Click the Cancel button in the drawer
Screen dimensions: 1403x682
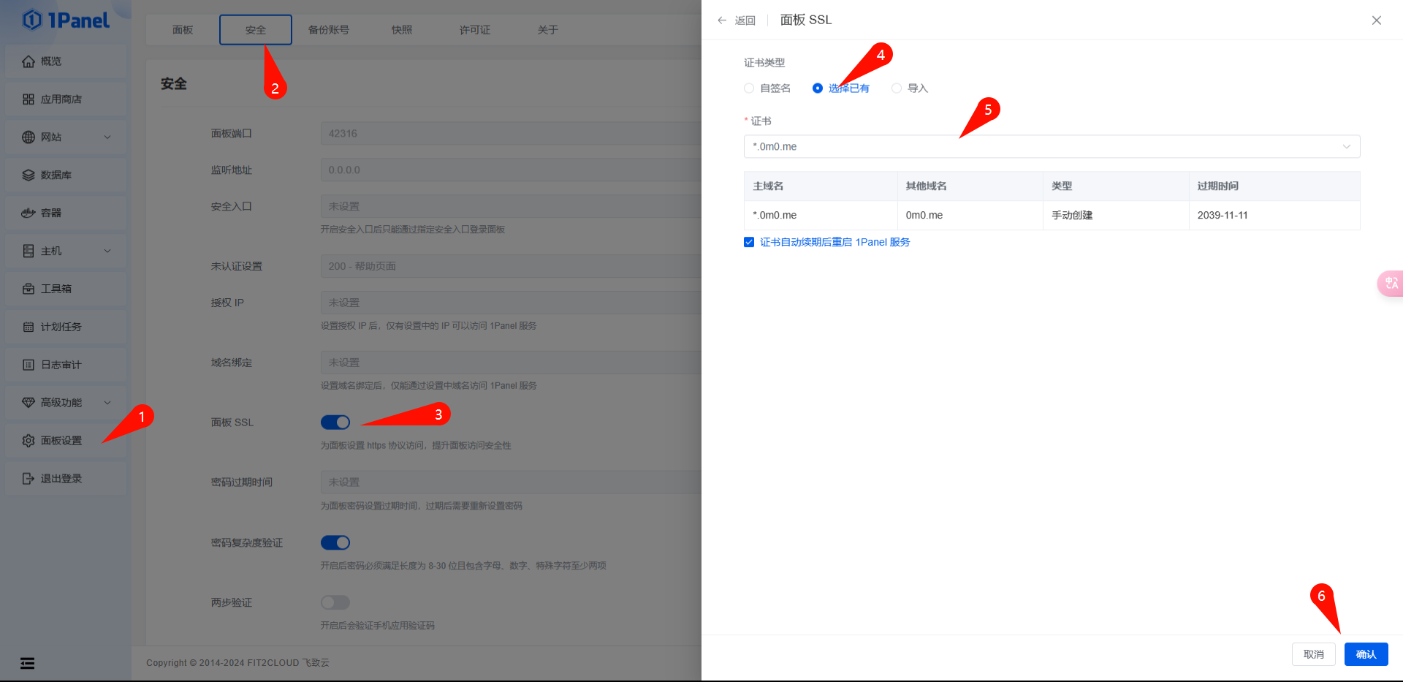(1313, 654)
